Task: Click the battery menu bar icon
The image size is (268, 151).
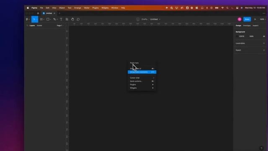Action: (x=217, y=8)
